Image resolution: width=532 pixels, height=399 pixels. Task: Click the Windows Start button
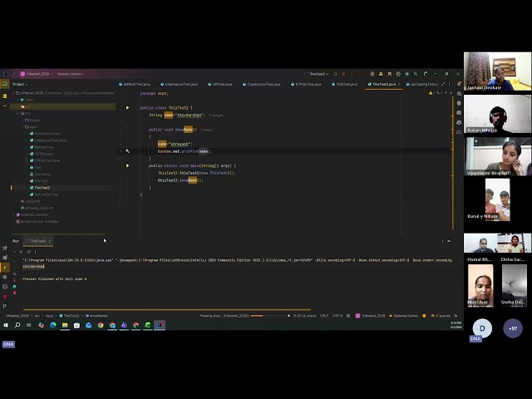coord(6,325)
